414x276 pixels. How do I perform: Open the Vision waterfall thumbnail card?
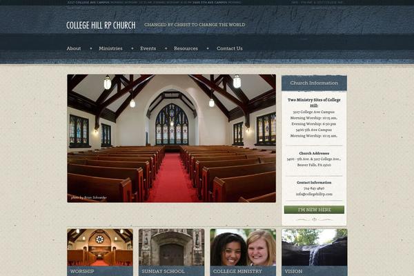pyautogui.click(x=315, y=253)
